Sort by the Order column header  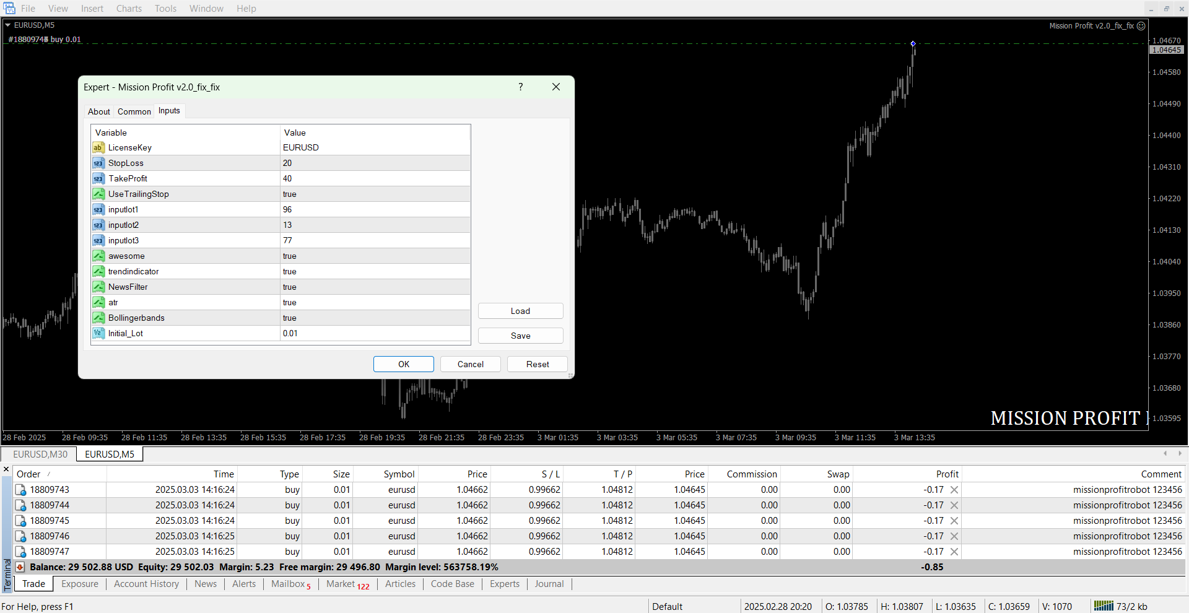[28, 474]
